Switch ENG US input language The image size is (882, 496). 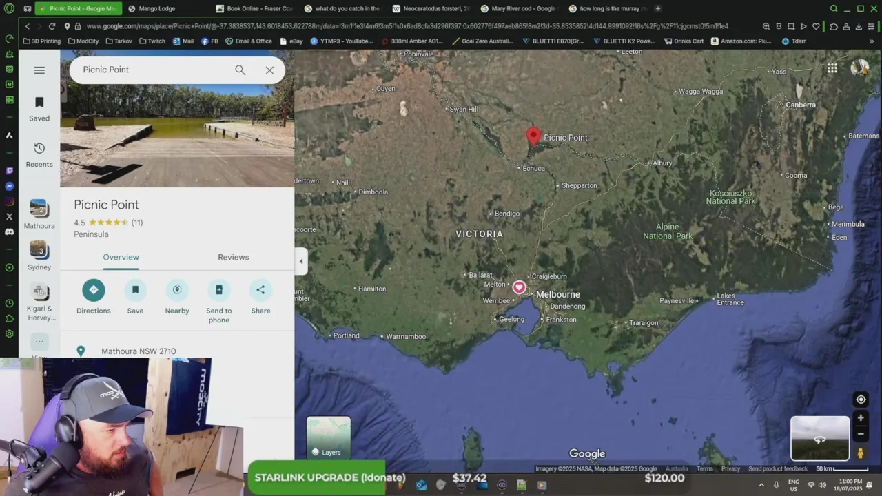click(794, 485)
